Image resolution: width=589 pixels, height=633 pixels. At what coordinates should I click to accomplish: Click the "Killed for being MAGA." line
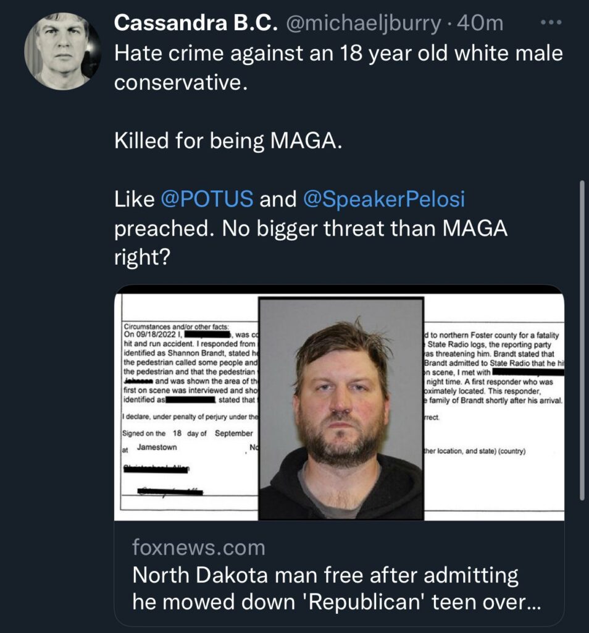pyautogui.click(x=227, y=141)
